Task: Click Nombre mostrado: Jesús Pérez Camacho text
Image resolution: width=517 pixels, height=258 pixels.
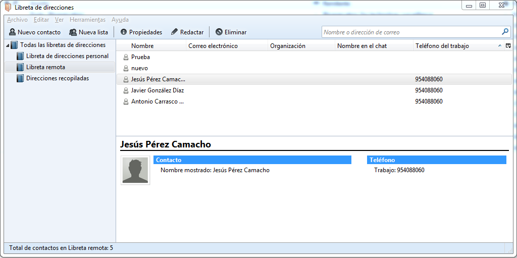Action: click(x=215, y=170)
